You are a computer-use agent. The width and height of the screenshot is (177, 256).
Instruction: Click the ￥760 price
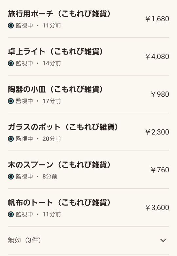[x=160, y=170]
